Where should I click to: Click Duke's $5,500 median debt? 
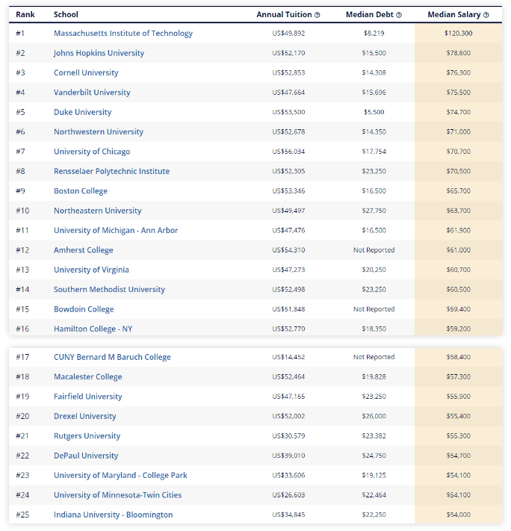pyautogui.click(x=374, y=112)
